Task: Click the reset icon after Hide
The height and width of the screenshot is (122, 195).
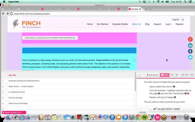Action: tap(192, 75)
